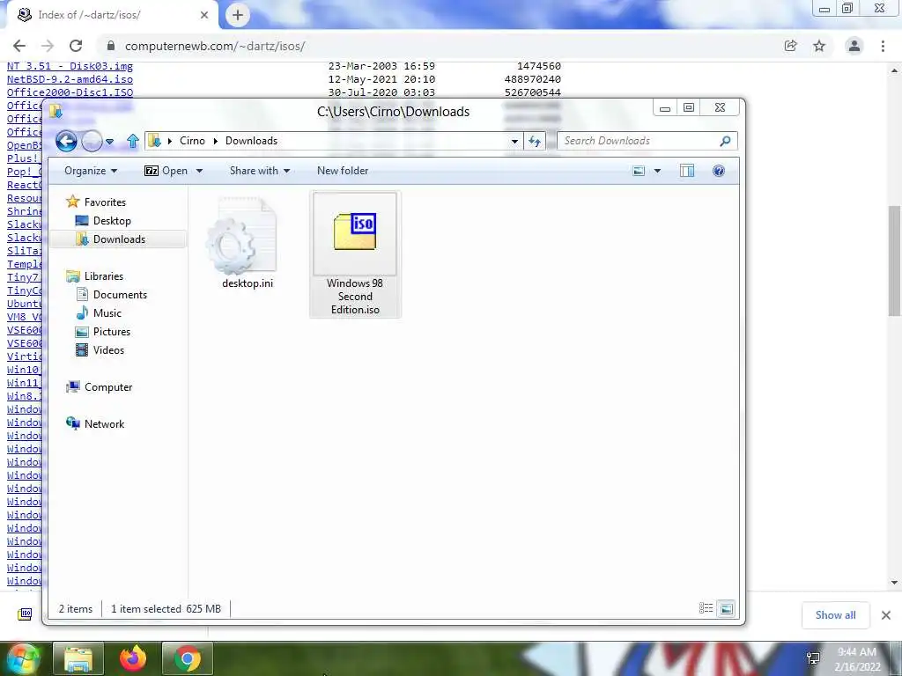Click the green Up folder arrow
Screen dimensions: 902x676
pyautogui.click(x=133, y=141)
